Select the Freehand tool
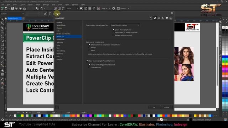This screenshot has width=228, height=128. coord(2,36)
